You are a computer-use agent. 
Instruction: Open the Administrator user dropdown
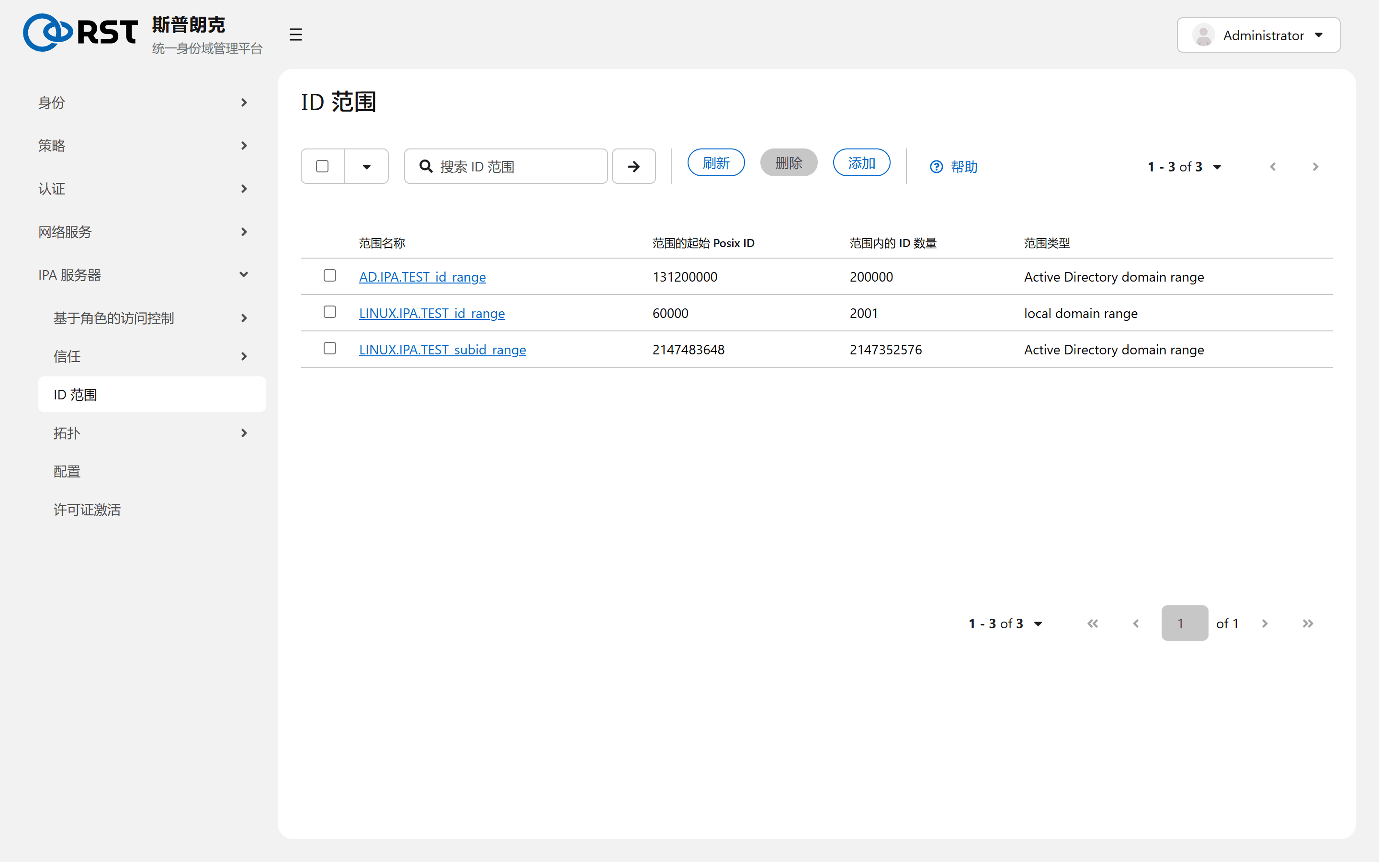[x=1258, y=35]
